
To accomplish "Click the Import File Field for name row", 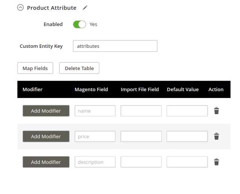I will tap(141, 111).
